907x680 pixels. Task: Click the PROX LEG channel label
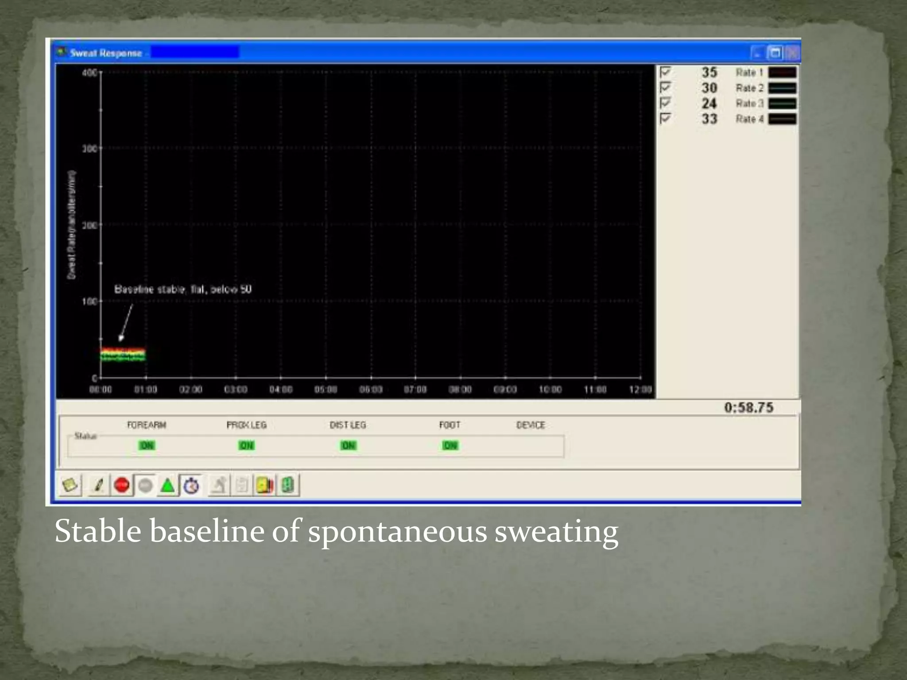[247, 425]
